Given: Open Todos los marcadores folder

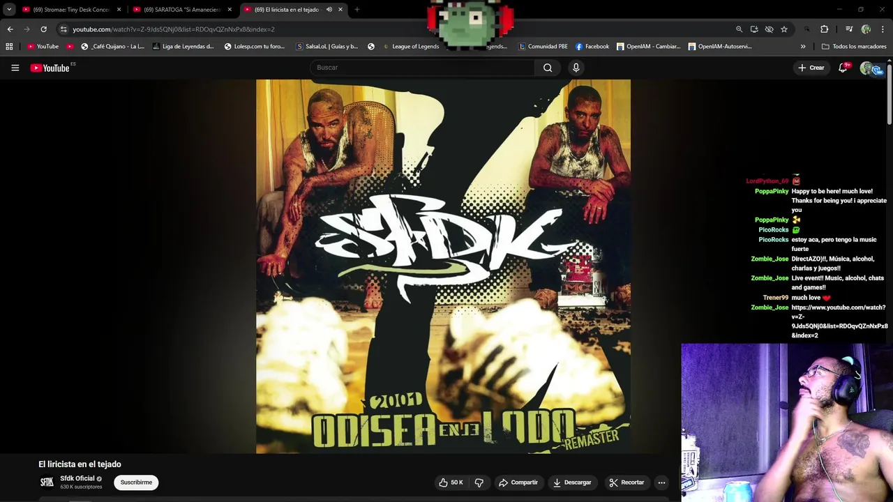Looking at the screenshot, I should click(854, 47).
